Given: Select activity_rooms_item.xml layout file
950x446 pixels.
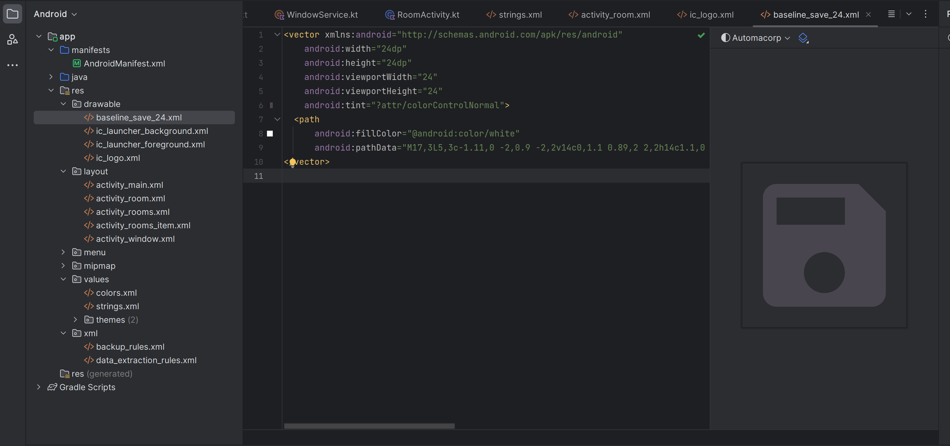Looking at the screenshot, I should pyautogui.click(x=137, y=225).
